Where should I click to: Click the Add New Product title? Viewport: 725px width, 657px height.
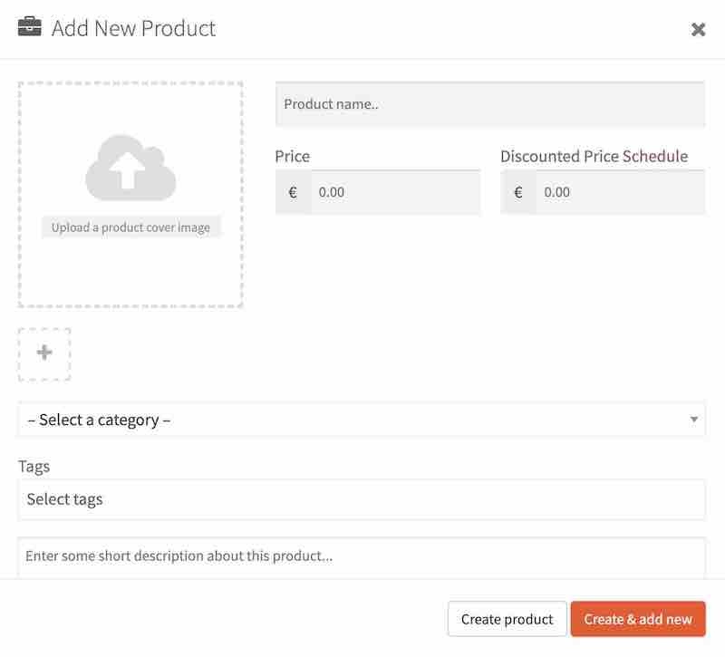coord(134,28)
